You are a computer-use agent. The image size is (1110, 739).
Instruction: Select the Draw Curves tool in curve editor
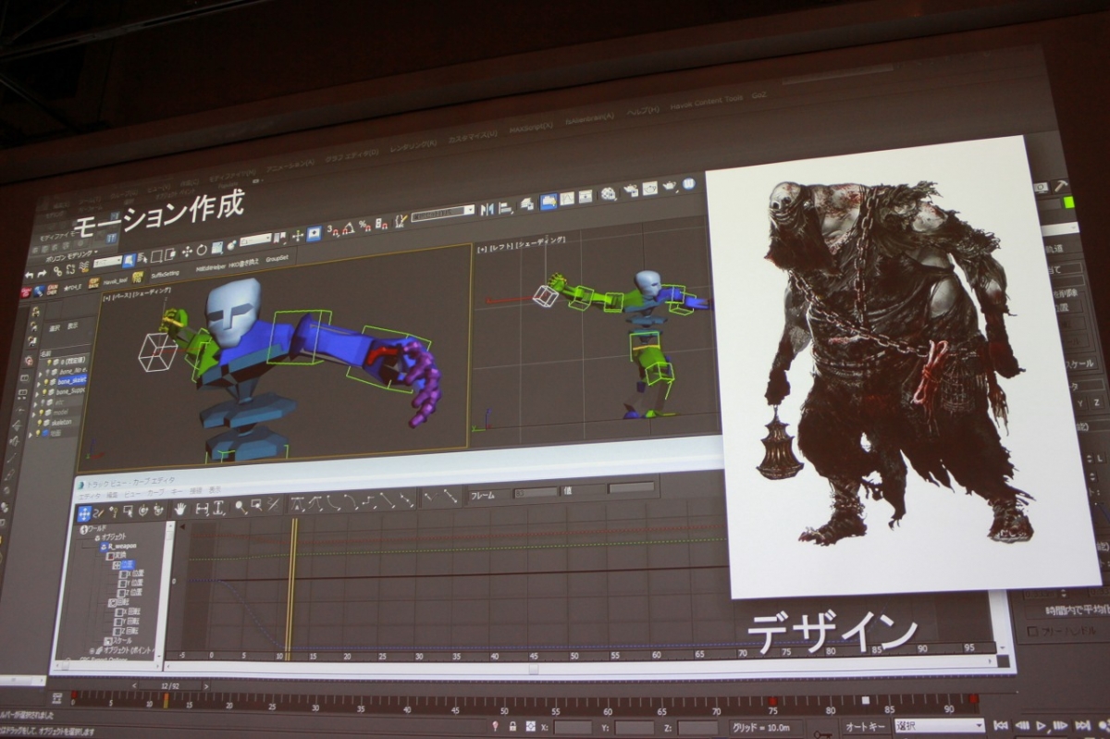click(x=100, y=512)
